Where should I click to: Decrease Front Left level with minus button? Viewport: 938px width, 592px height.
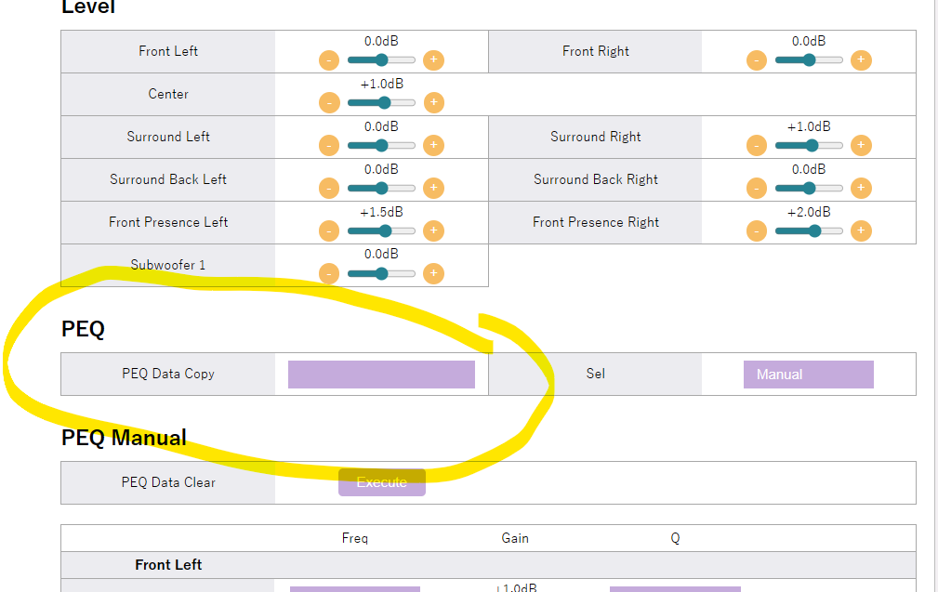[329, 60]
